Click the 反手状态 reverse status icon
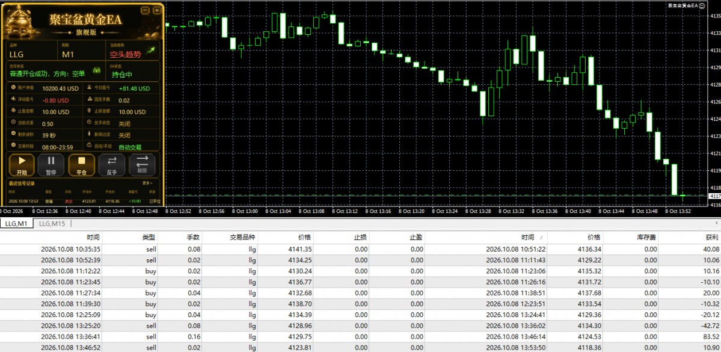This screenshot has width=721, height=352. [x=89, y=123]
